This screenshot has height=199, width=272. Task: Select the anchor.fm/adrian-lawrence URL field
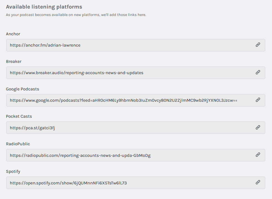click(x=136, y=45)
